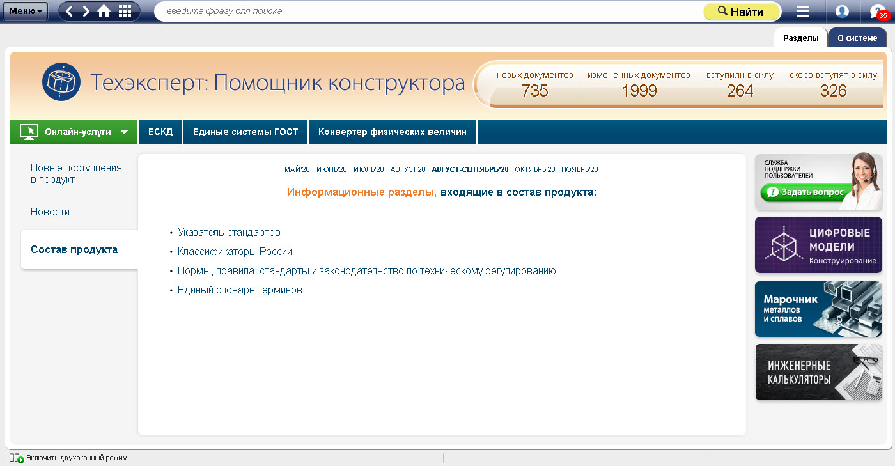The height and width of the screenshot is (466, 895).
Task: Open Единые системы ГОСТ menu item
Action: [245, 132]
